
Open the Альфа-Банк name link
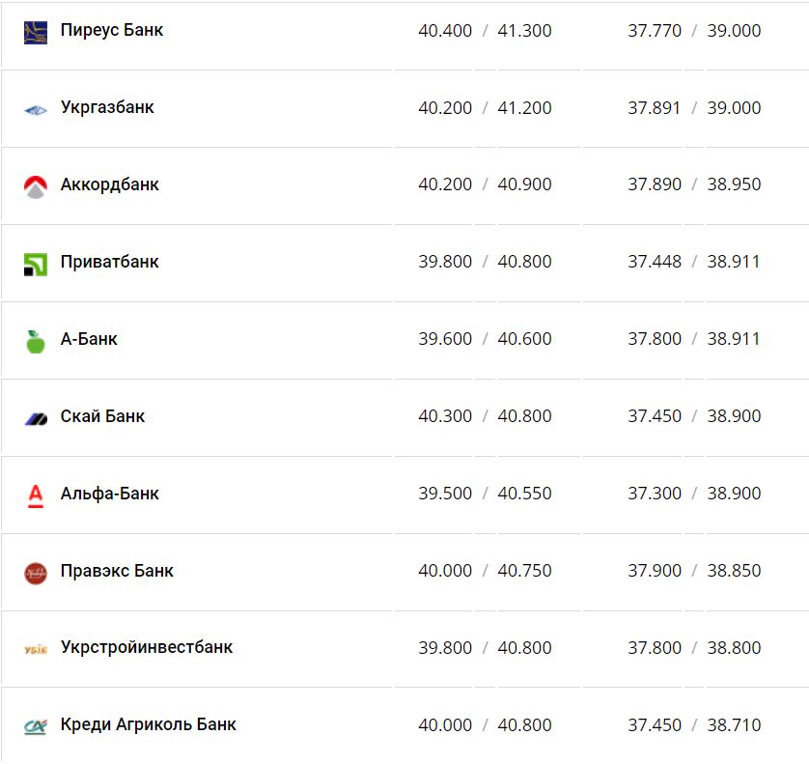click(x=110, y=494)
